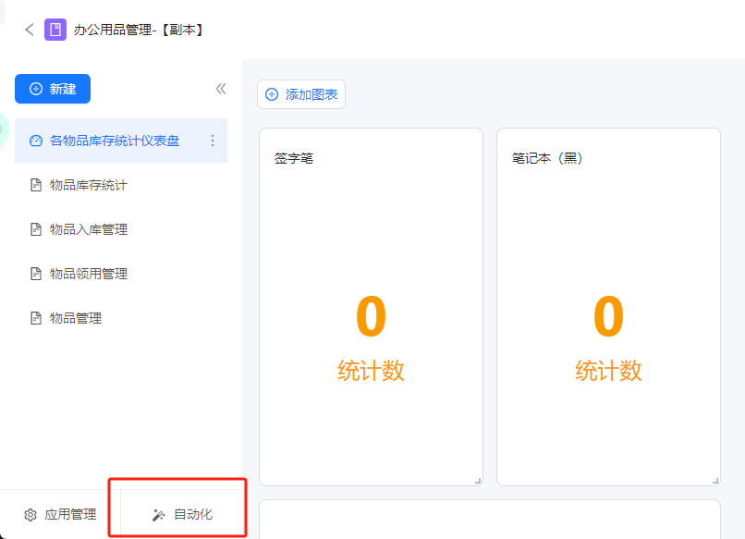Collapse the sidebar with double chevron

pyautogui.click(x=221, y=89)
